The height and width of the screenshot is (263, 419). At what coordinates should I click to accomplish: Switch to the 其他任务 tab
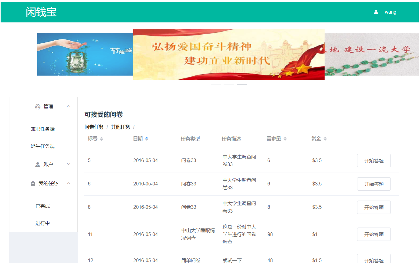point(120,127)
